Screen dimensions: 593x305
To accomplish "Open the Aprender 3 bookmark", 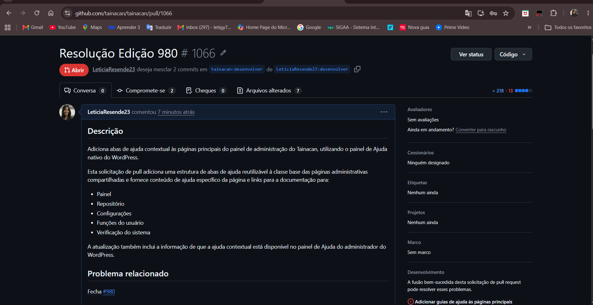I will tap(124, 27).
